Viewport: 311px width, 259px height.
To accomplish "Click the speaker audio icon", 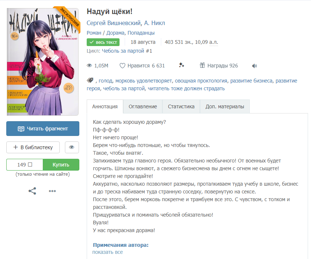I will tap(255, 66).
